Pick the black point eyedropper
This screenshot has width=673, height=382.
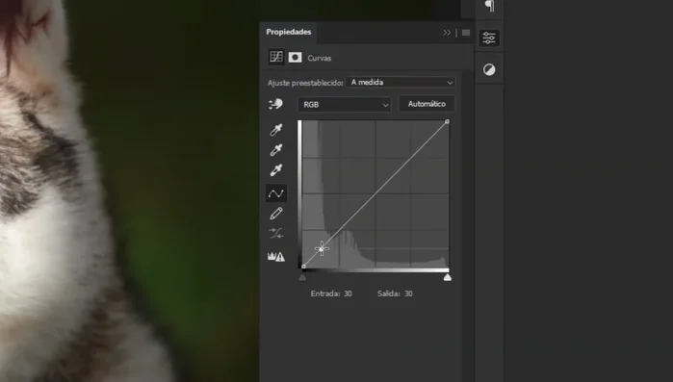tap(276, 130)
